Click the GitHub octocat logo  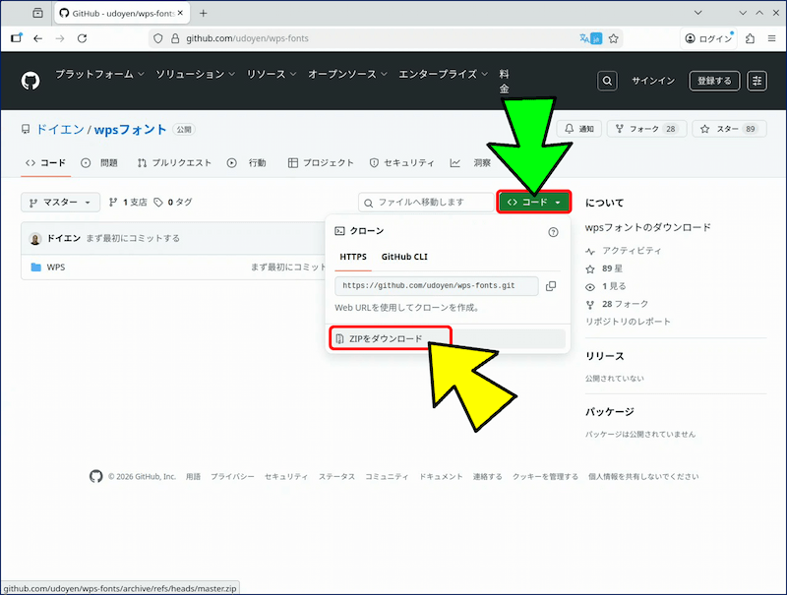pyautogui.click(x=30, y=81)
